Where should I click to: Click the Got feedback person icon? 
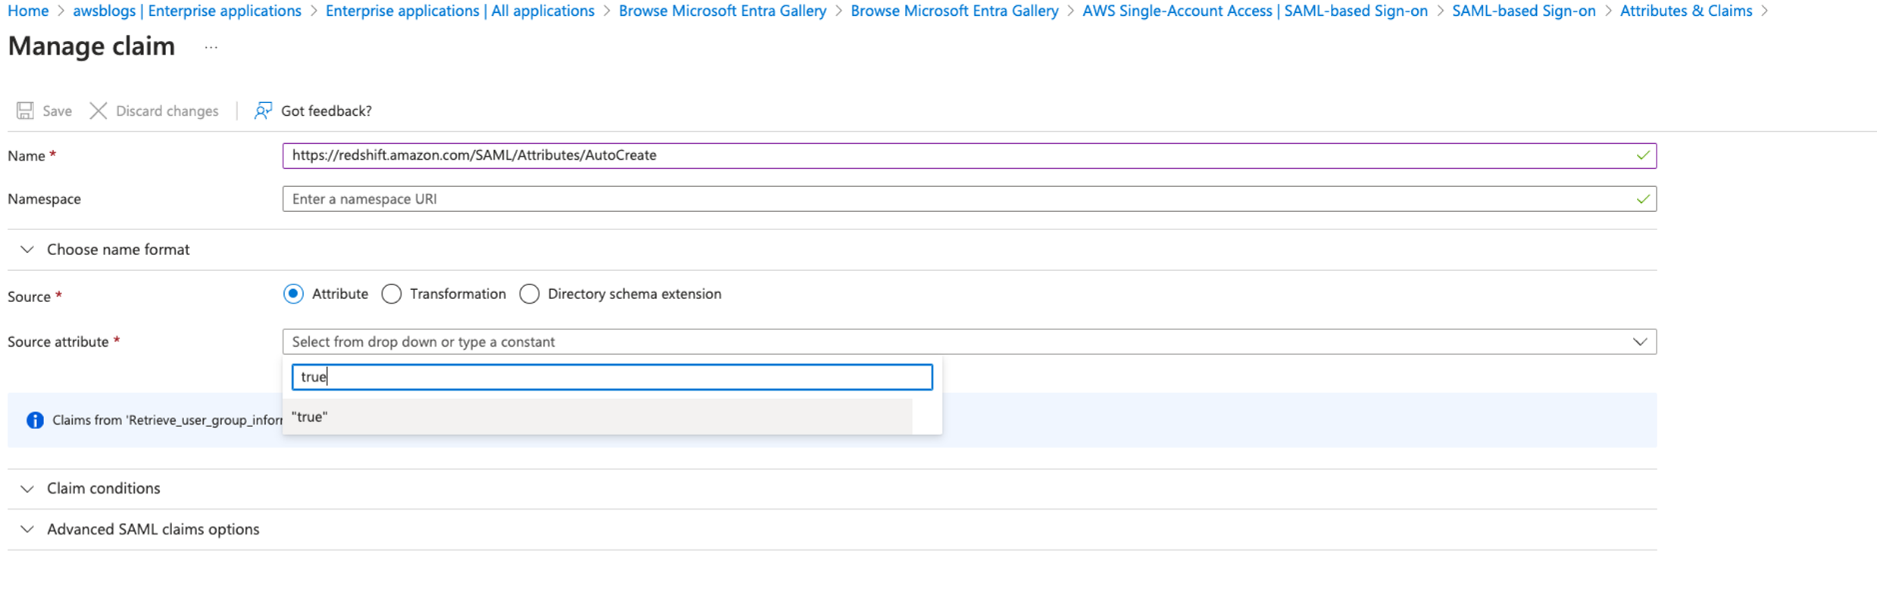click(263, 111)
